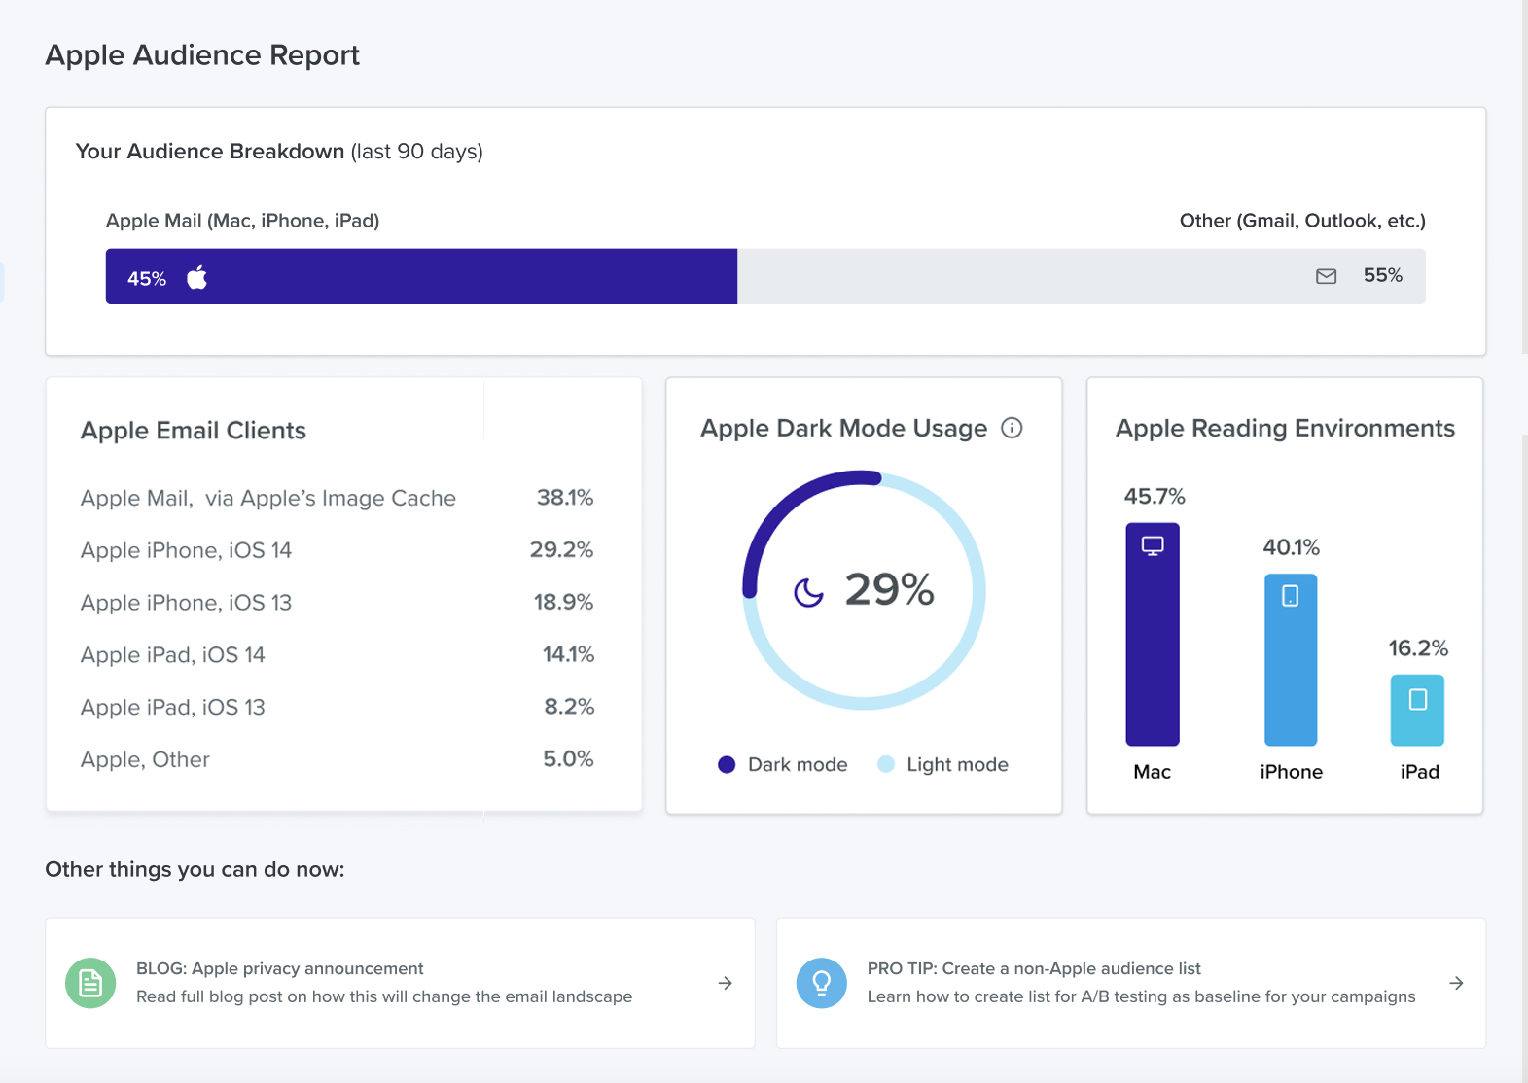The image size is (1528, 1083).
Task: Click the 45.7% label above Mac bar
Action: tap(1155, 496)
